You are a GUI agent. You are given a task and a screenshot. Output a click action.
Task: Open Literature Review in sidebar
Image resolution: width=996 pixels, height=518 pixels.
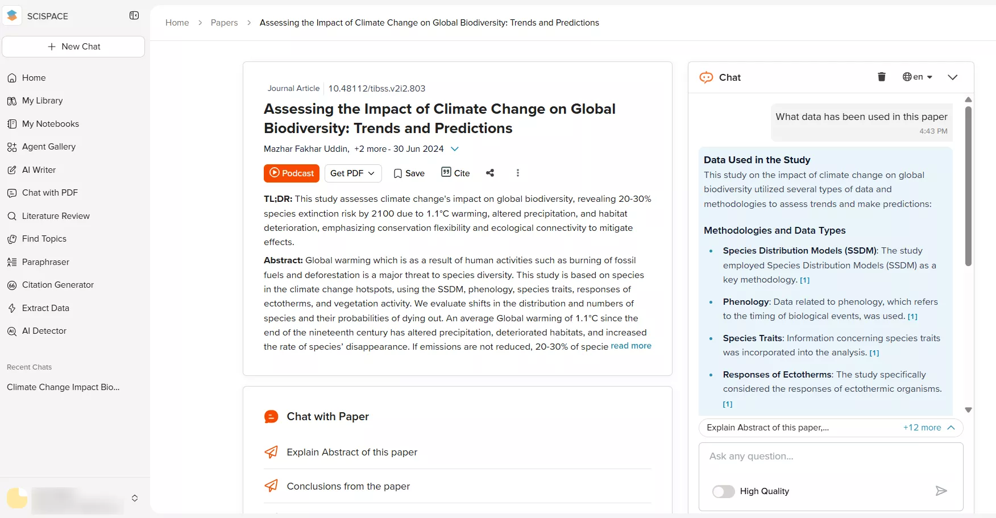[x=56, y=216]
